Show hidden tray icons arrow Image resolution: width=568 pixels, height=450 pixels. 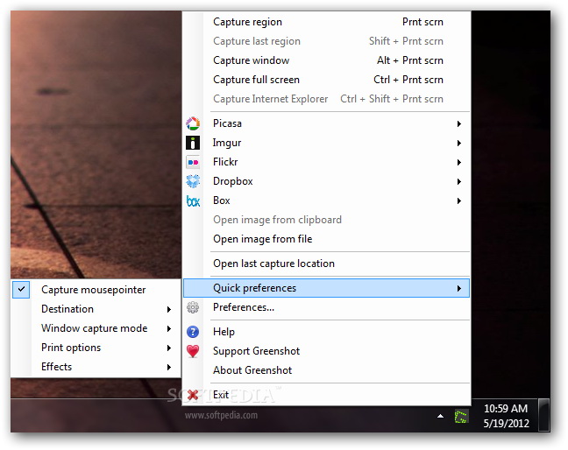click(440, 417)
